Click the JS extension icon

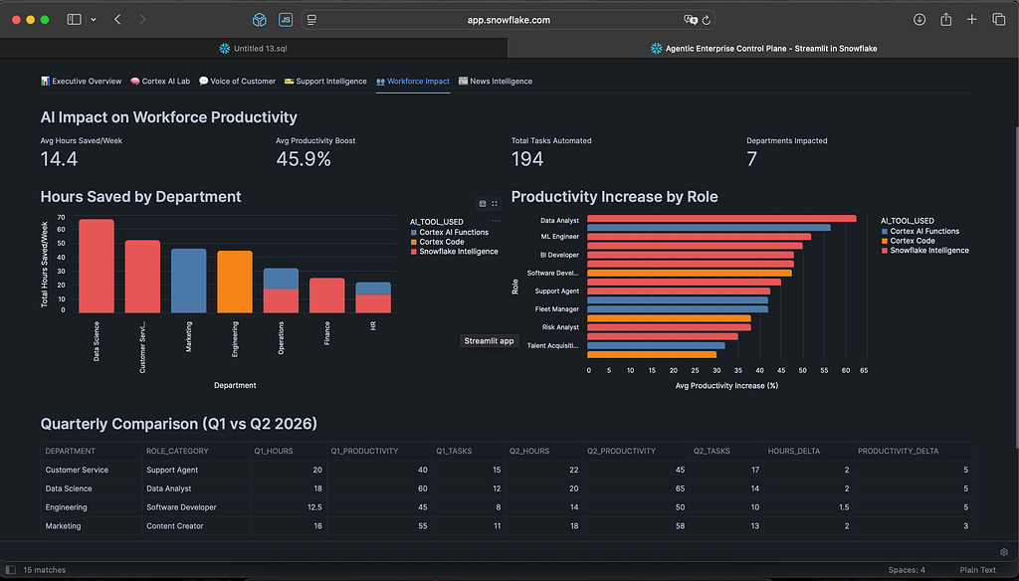point(286,20)
